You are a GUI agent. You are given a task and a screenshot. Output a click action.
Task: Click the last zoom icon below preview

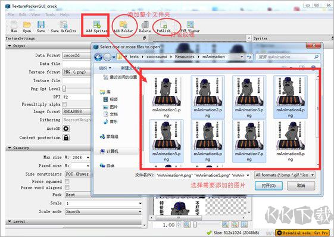pos(244,224)
